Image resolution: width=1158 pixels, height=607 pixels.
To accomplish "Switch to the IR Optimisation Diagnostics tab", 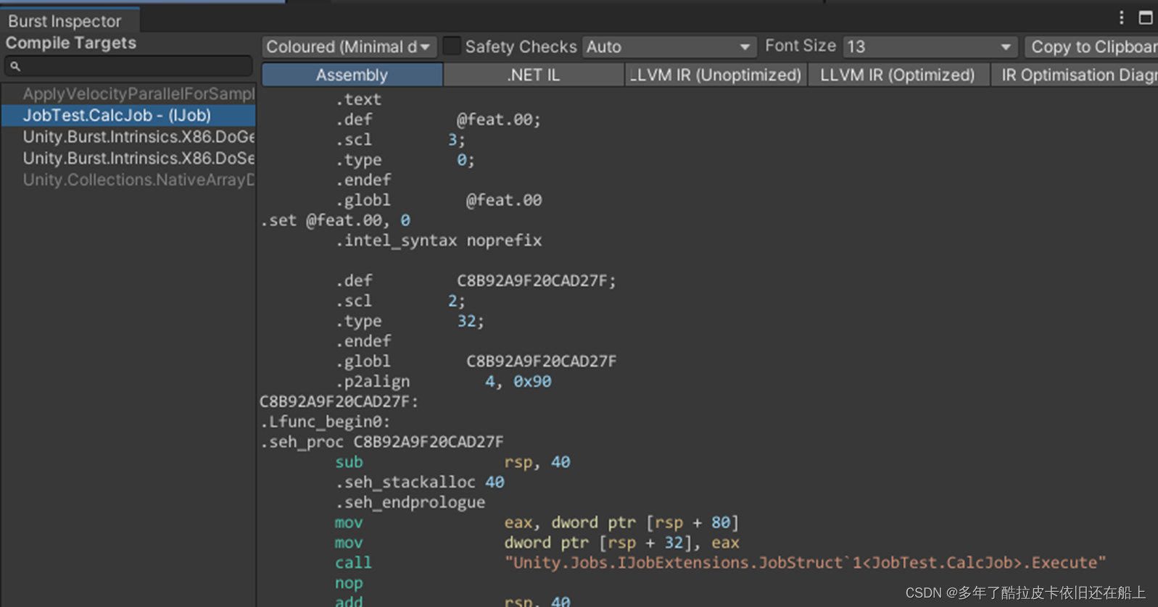I will pos(1075,75).
